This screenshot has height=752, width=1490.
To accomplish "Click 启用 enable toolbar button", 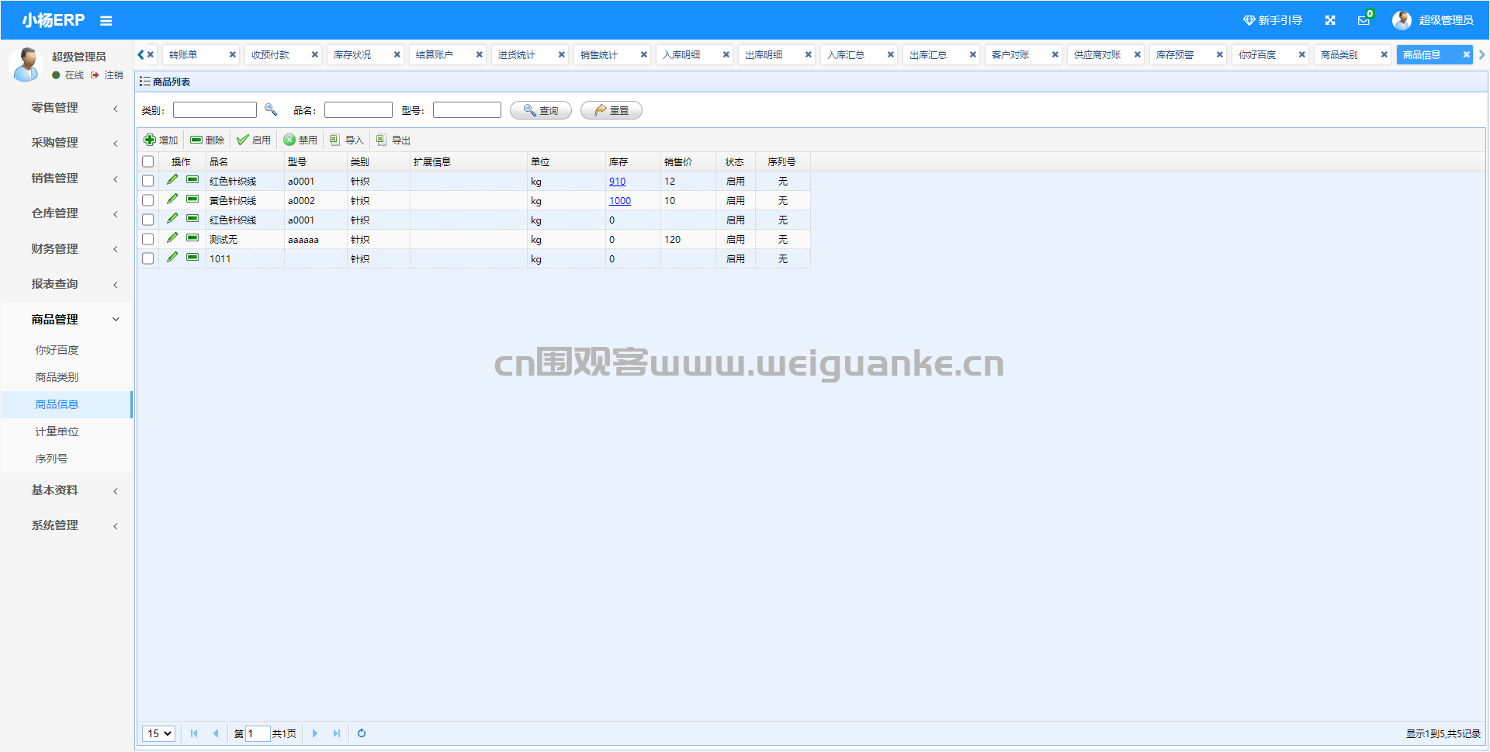I will [x=254, y=140].
